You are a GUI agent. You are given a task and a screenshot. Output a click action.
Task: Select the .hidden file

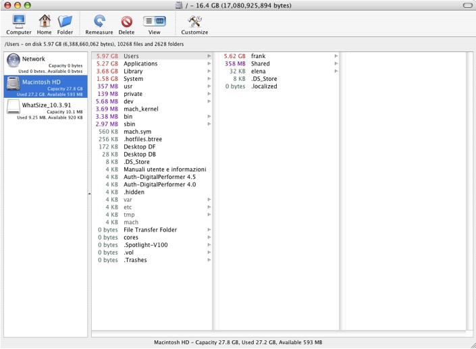click(x=152, y=192)
